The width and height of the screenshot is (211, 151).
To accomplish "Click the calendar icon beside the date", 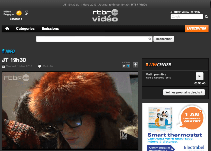I will 3,66.
